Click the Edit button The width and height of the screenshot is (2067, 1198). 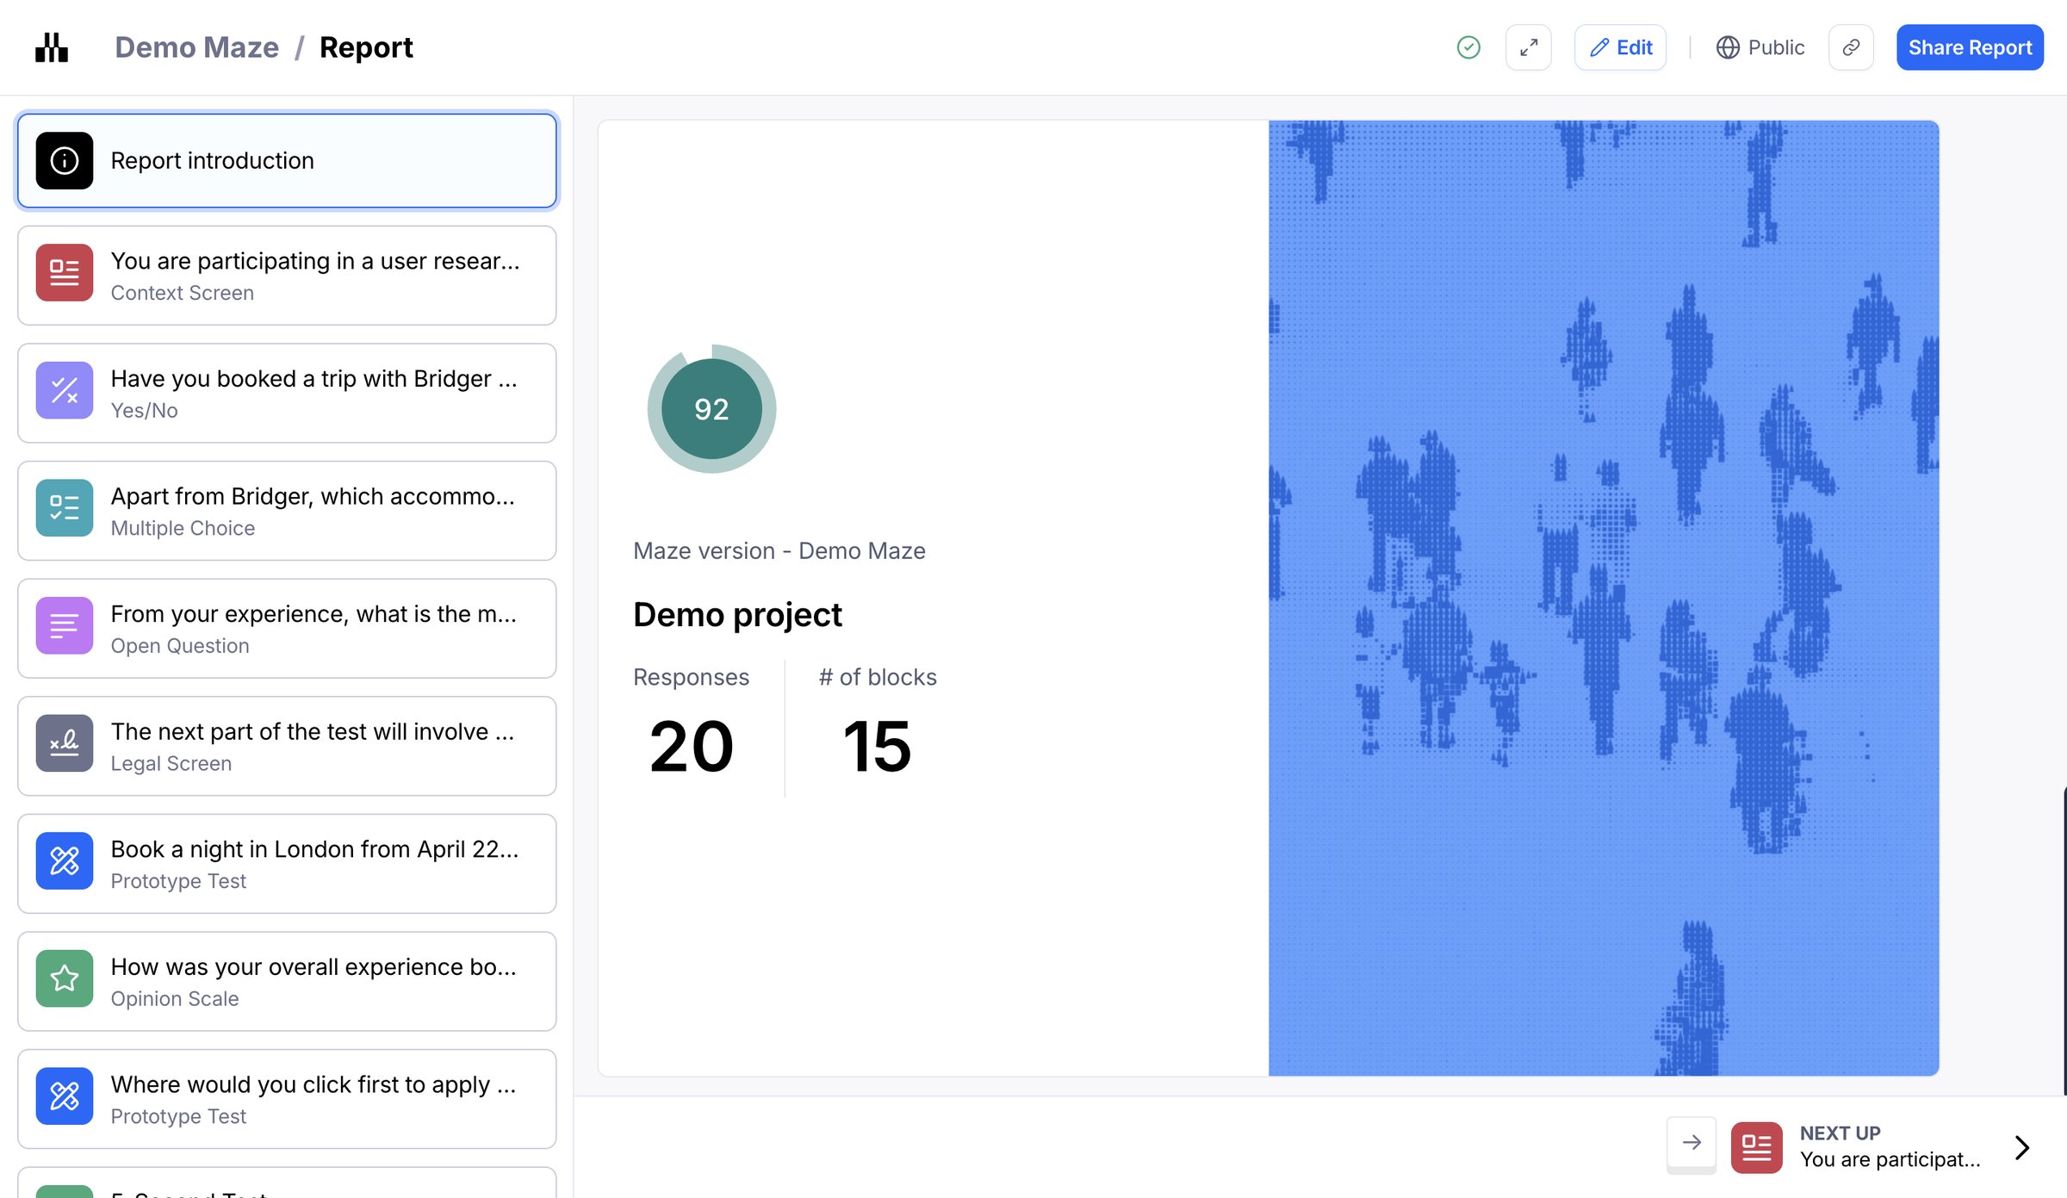1620,47
